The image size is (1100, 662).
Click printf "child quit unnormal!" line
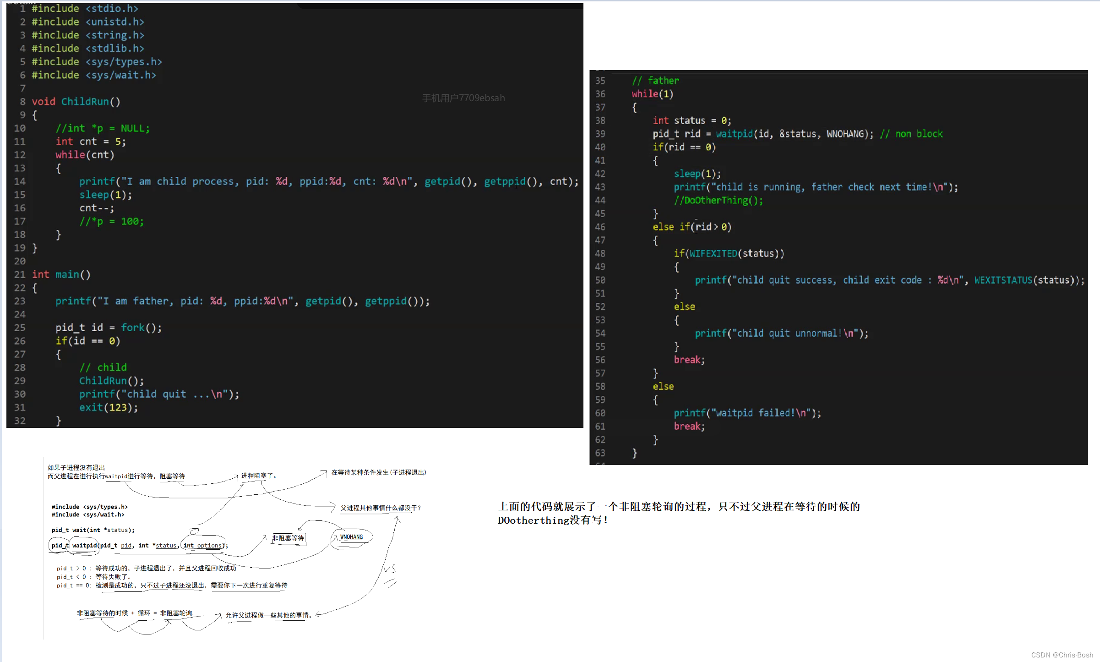[x=782, y=334]
